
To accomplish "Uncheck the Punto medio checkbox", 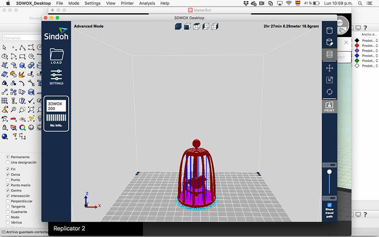I will click(x=8, y=185).
